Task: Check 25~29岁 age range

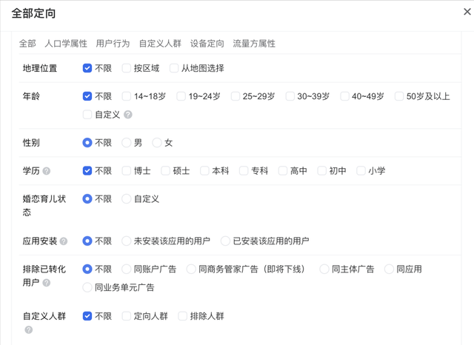Action: [236, 96]
